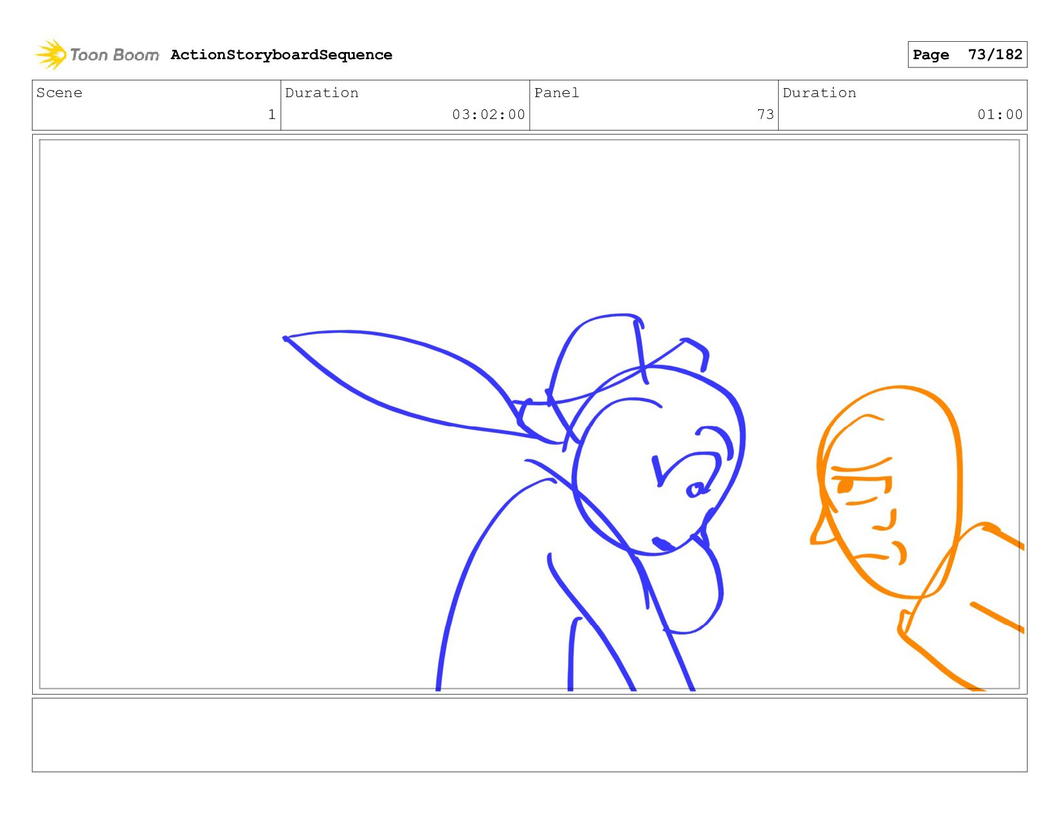Viewport: 1061px width, 820px height.
Task: Click the Page 73/182 indicator
Action: [967, 55]
